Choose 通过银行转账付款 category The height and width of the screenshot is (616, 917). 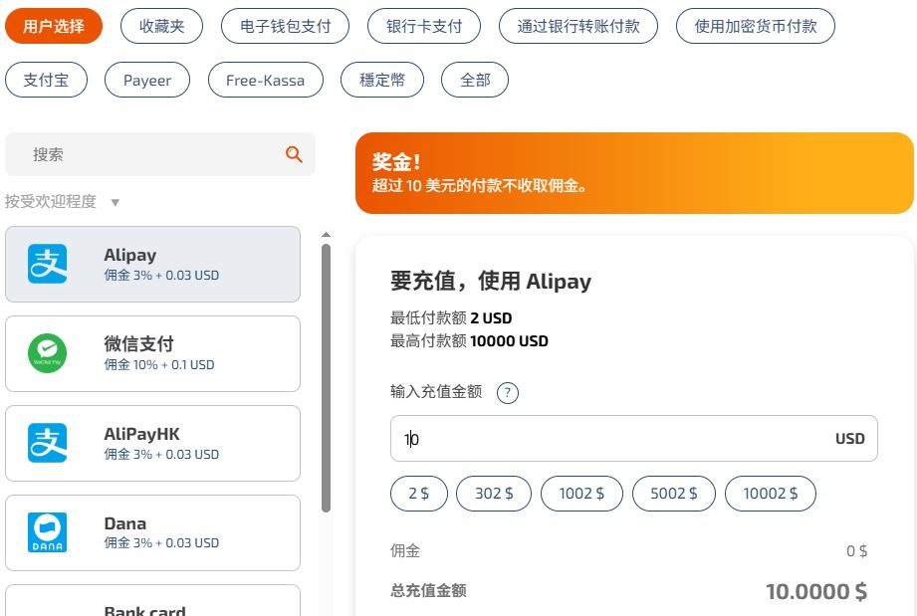(578, 26)
